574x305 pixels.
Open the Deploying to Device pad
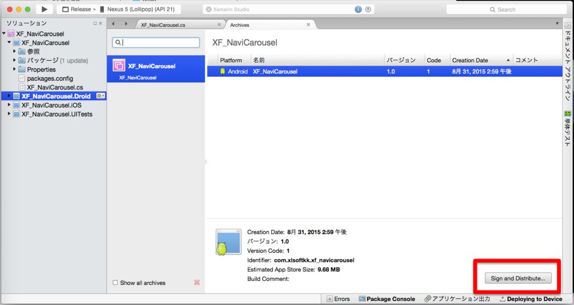(531, 299)
